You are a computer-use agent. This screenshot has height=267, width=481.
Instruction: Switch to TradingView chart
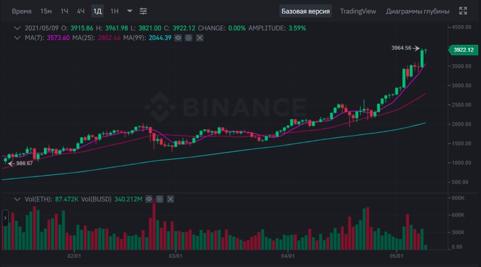357,12
